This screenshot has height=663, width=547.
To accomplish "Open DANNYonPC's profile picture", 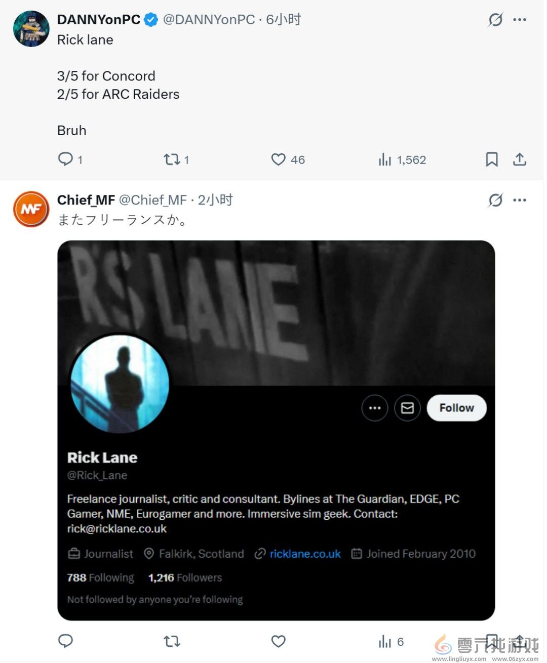I will (x=31, y=29).
